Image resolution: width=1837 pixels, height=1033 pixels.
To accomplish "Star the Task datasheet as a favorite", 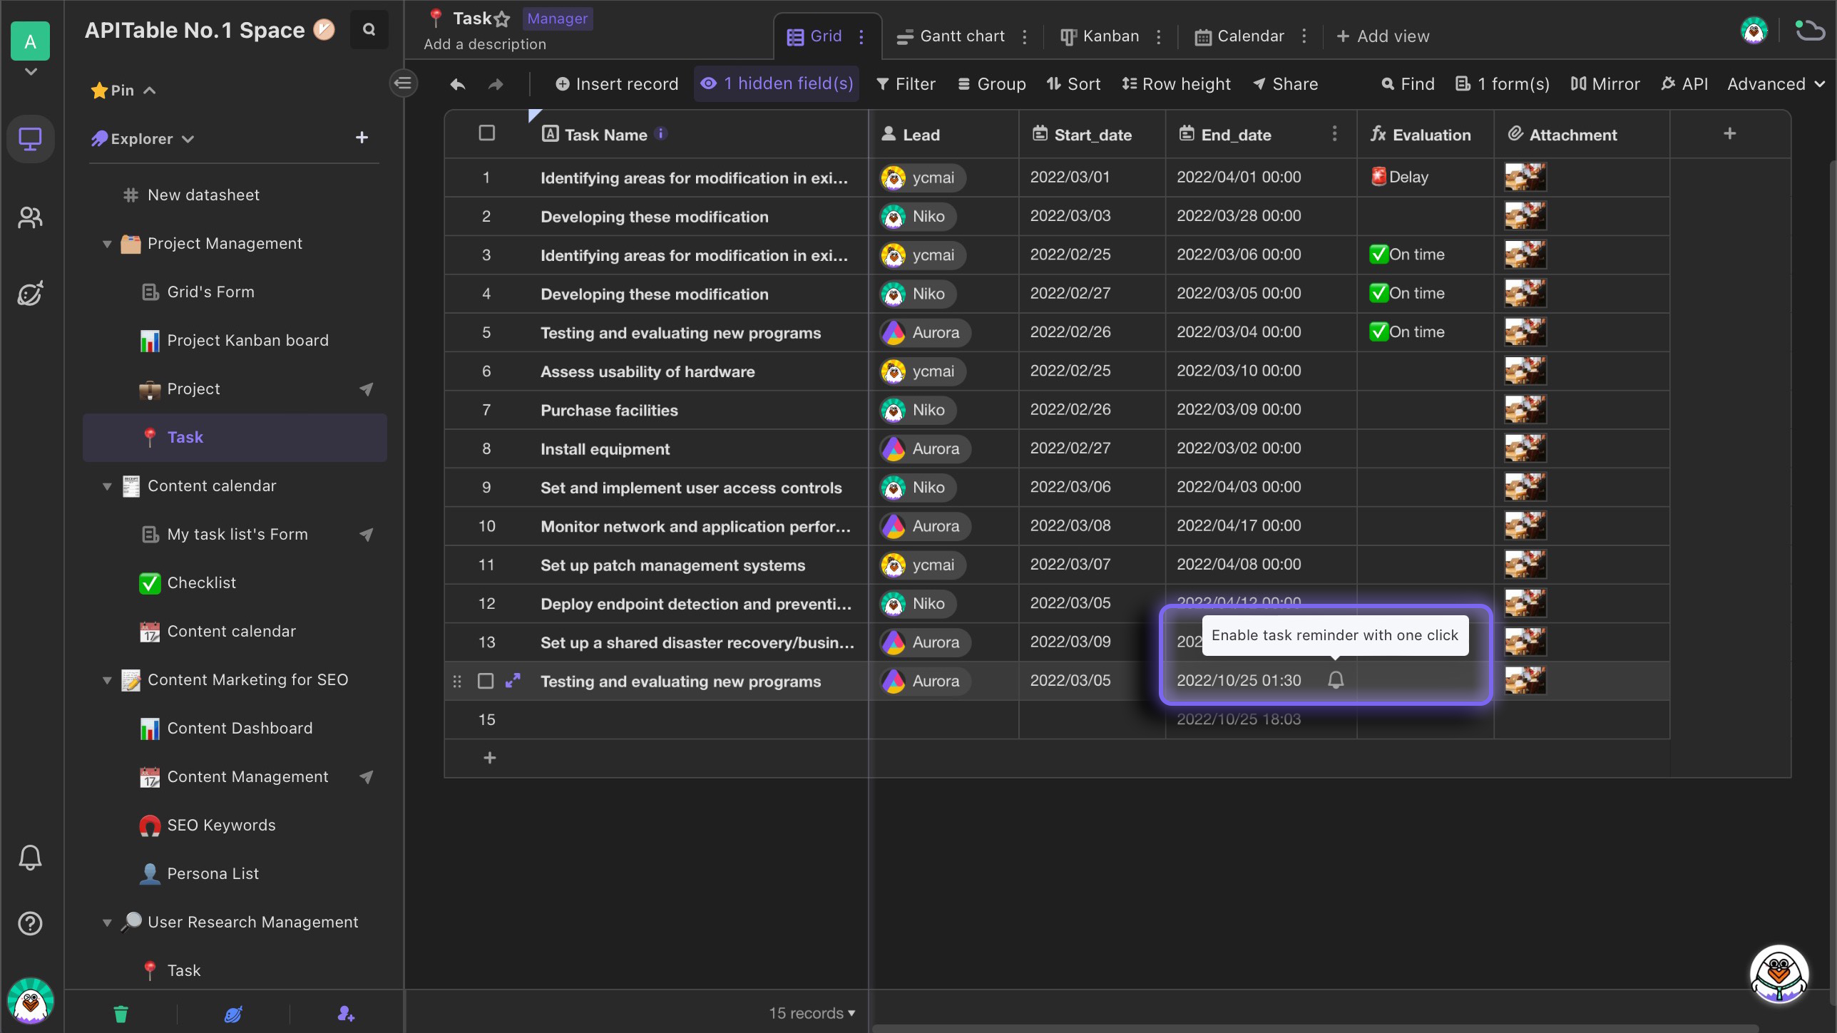I will pyautogui.click(x=502, y=19).
